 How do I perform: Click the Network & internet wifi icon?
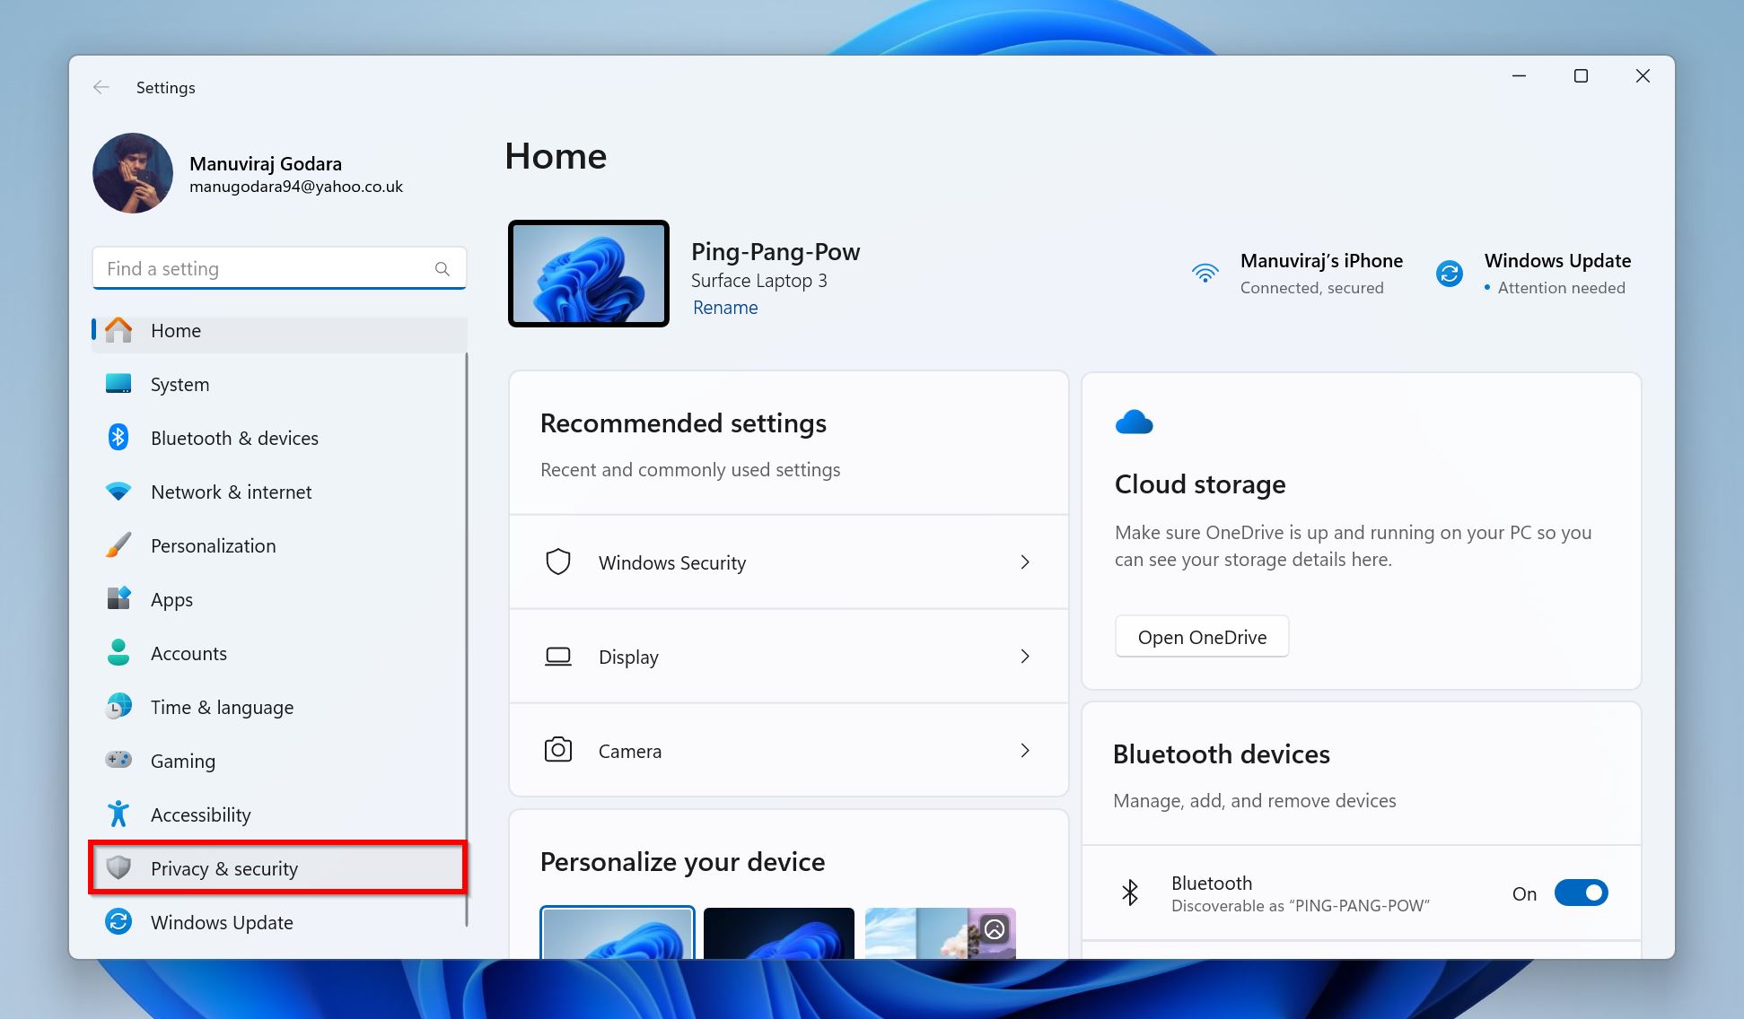pyautogui.click(x=118, y=492)
